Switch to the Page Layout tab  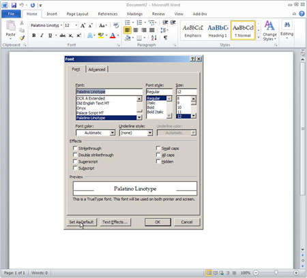click(77, 14)
